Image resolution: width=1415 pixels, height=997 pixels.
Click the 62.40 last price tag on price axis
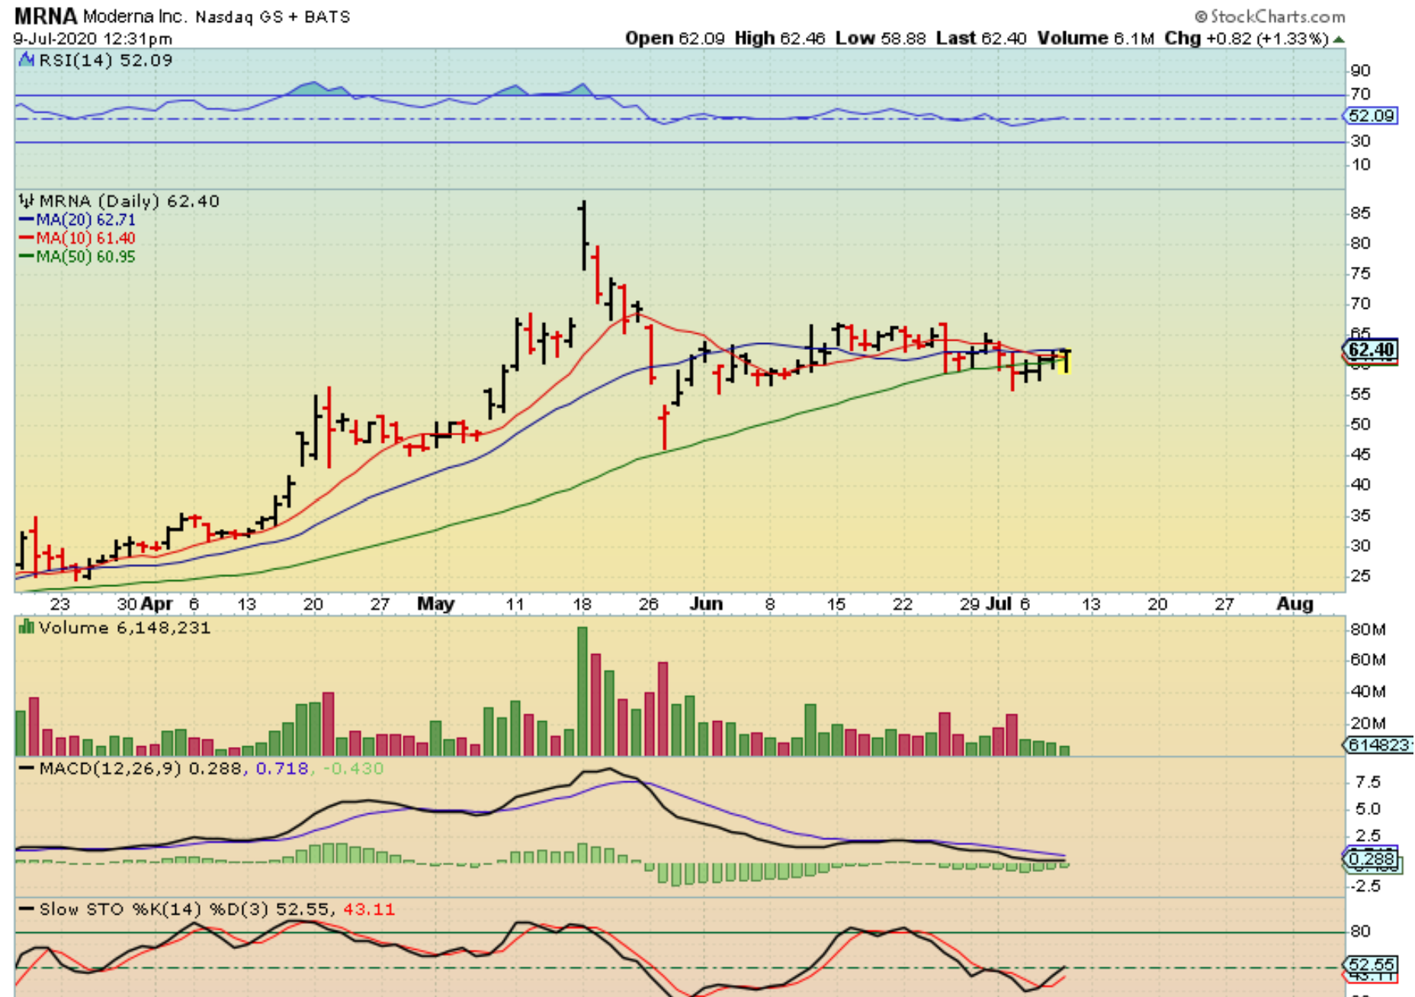tap(1371, 350)
